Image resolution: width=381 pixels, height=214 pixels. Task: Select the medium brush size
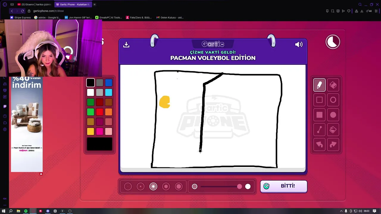pyautogui.click(x=153, y=186)
